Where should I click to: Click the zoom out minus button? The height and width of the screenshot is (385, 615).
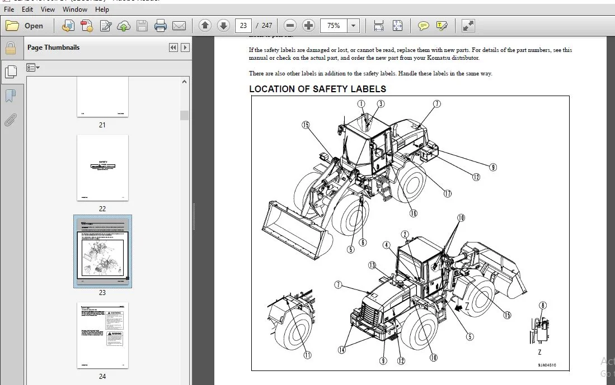click(290, 26)
